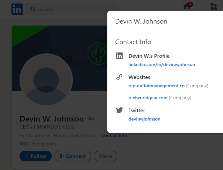The image size is (223, 170).
Task: Click the chain link icon beside Websites
Action: (x=119, y=77)
